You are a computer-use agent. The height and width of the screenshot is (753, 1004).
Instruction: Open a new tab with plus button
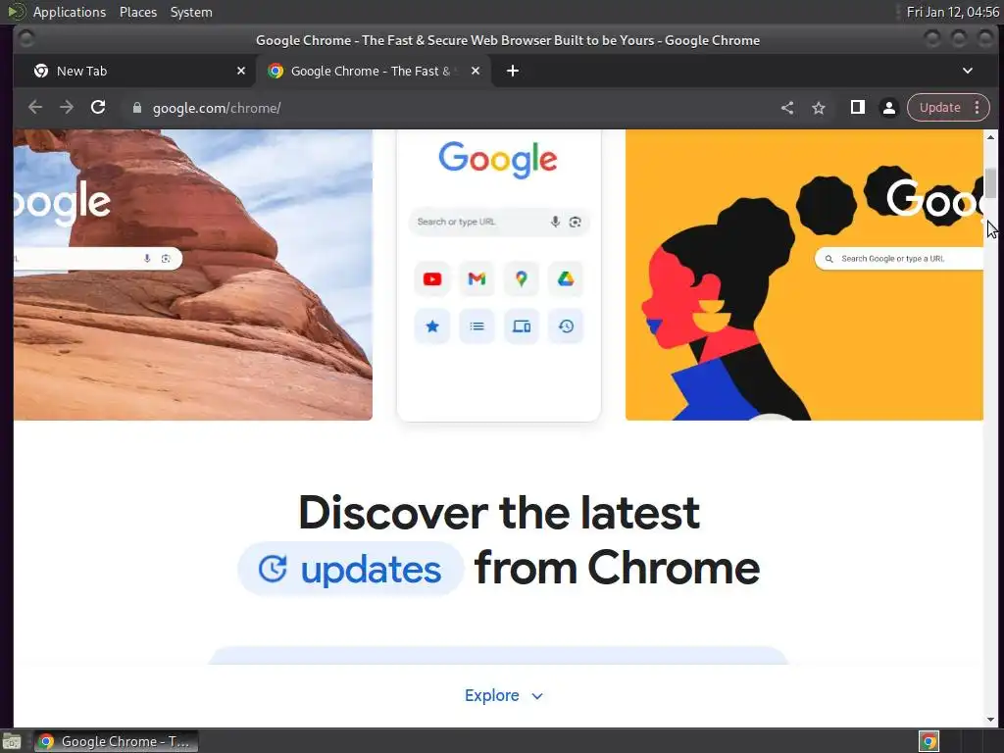click(x=512, y=71)
